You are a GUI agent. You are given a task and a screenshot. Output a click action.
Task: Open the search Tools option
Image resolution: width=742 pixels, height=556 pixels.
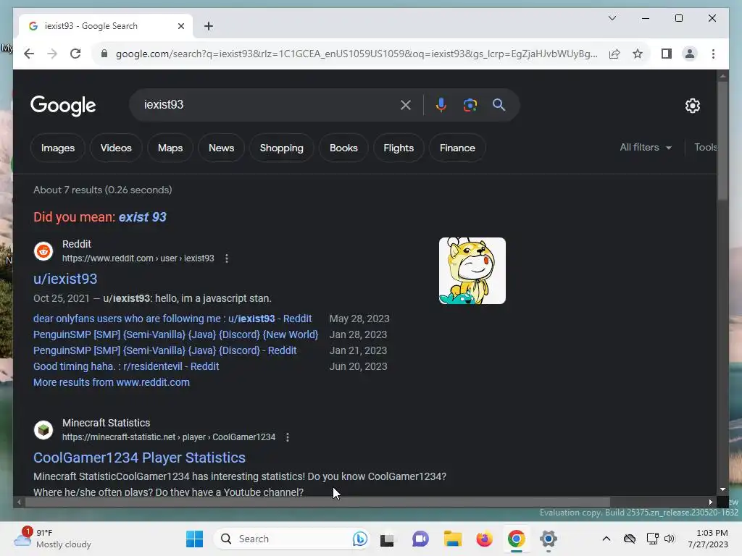(x=705, y=148)
